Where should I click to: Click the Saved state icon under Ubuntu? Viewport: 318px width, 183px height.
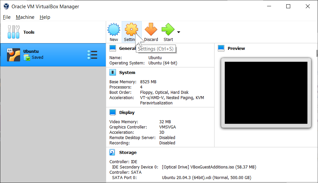(x=26, y=57)
